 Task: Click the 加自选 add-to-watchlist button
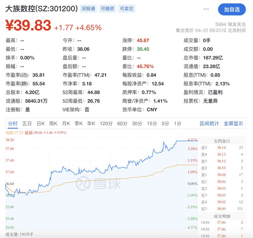coord(232,10)
